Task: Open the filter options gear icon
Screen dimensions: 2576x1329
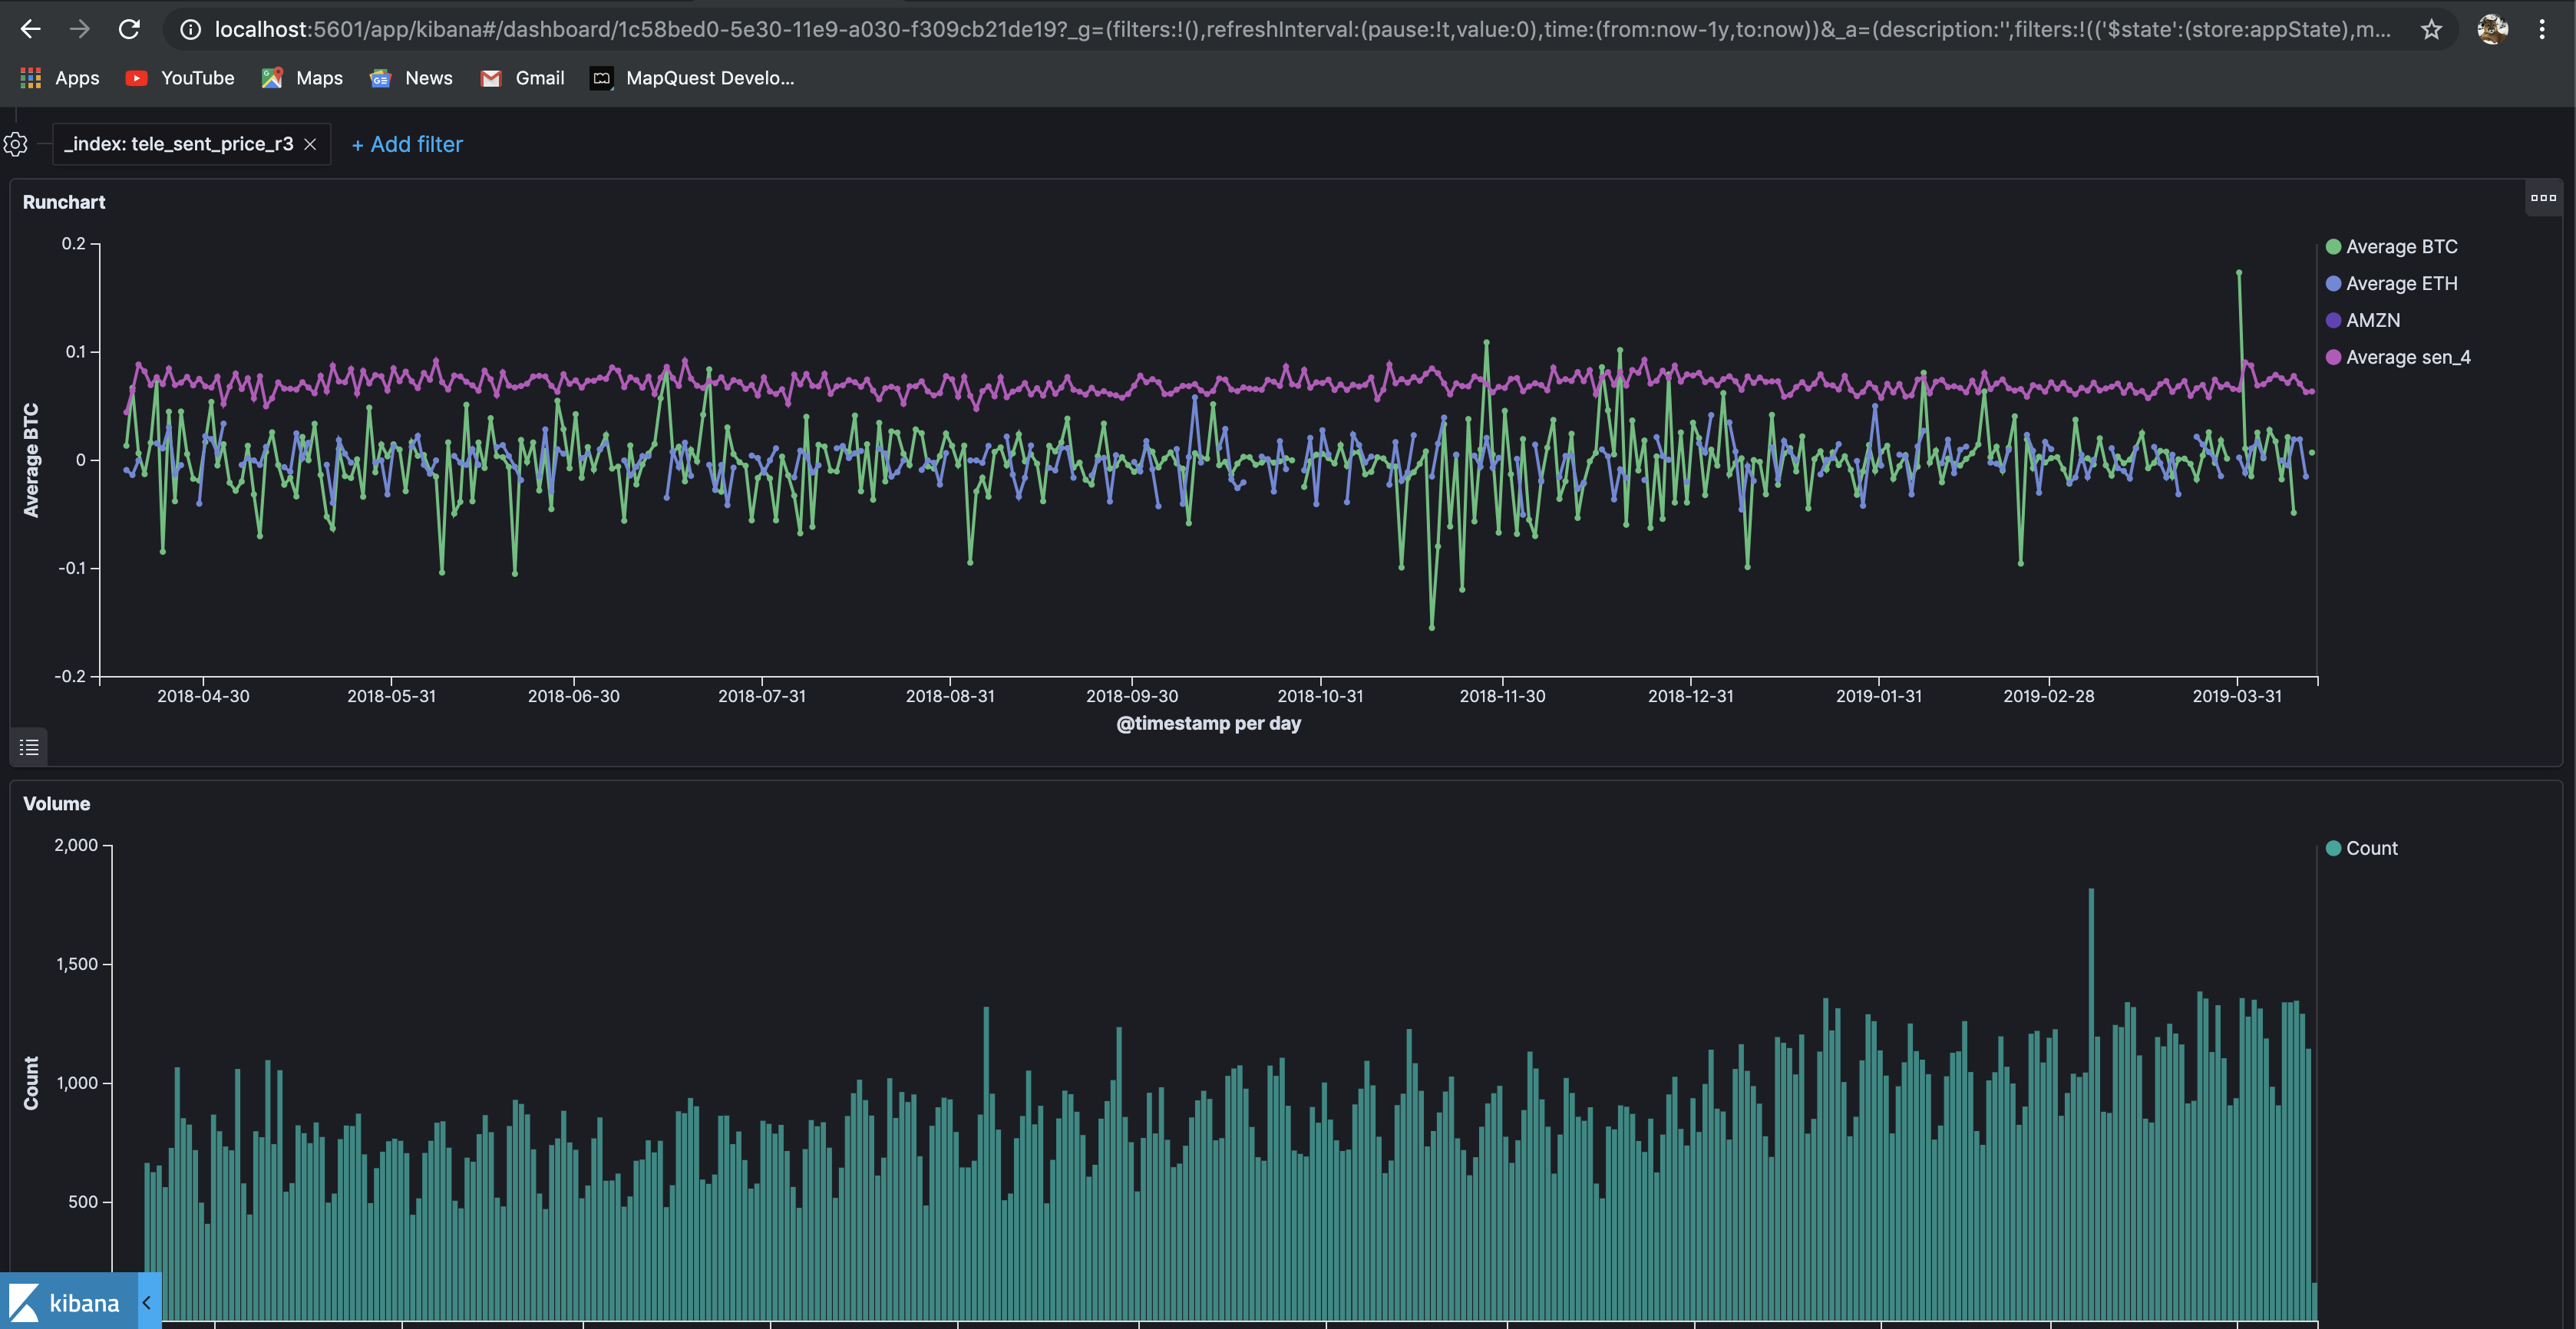Action: point(16,144)
